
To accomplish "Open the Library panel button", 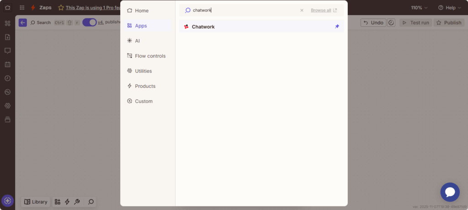I will (x=36, y=202).
